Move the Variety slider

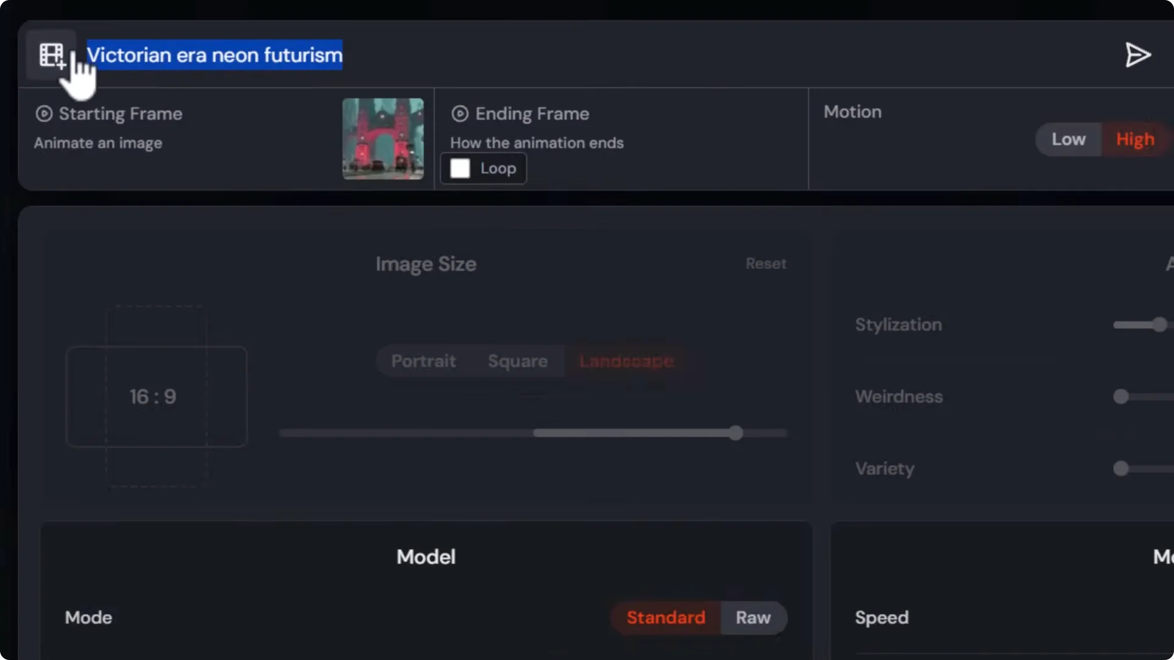[1121, 469]
